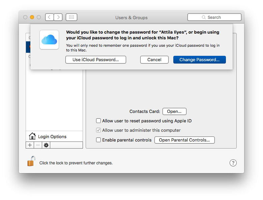Viewport: 263px width, 200px height.
Task: Click the yellow minimize window button
Action: tap(32, 17)
